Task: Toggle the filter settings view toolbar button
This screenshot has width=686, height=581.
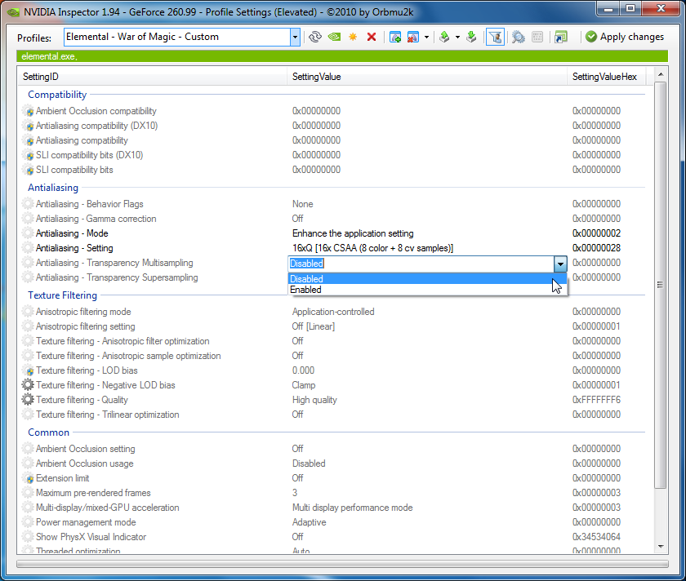Action: point(495,37)
